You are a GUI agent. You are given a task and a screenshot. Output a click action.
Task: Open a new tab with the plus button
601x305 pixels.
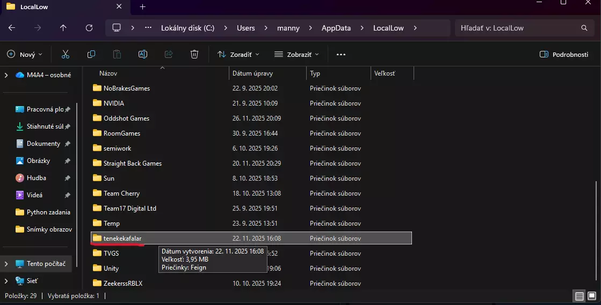point(142,7)
